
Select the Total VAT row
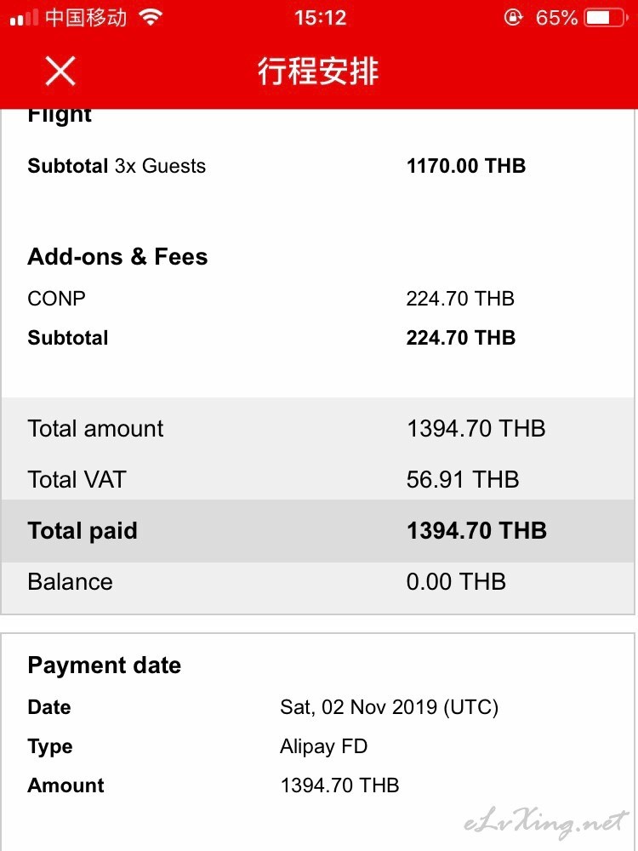[318, 480]
